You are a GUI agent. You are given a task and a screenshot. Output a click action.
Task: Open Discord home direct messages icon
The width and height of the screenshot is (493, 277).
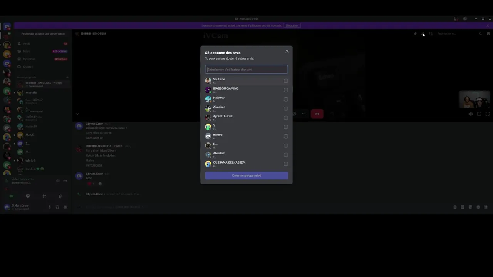tap(7, 27)
